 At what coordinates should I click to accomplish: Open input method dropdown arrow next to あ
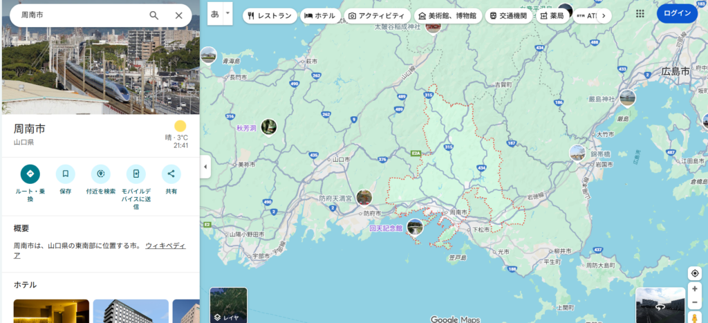click(227, 13)
